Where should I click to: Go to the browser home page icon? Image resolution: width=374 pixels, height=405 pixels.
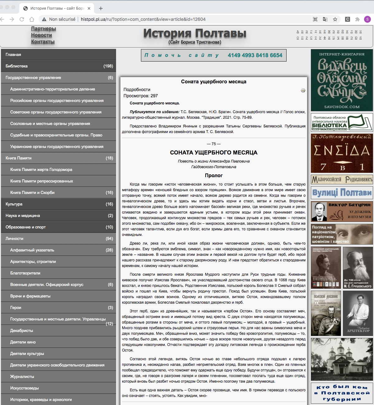pyautogui.click(x=32, y=19)
